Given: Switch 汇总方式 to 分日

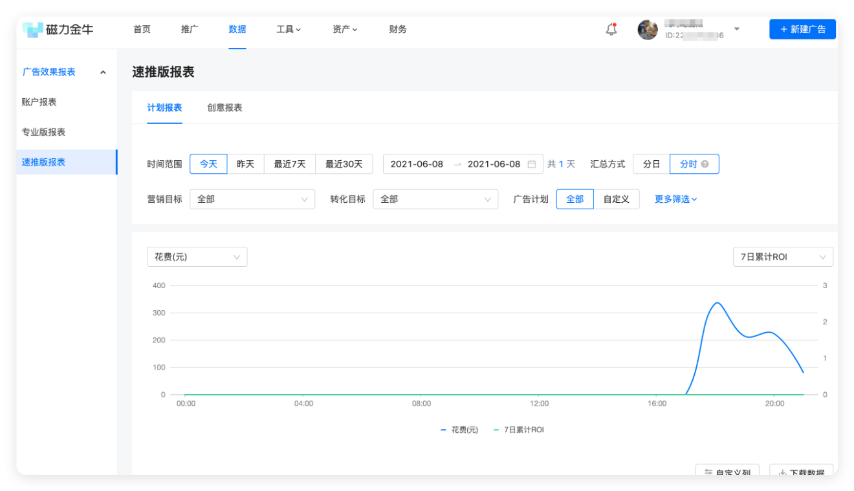Looking at the screenshot, I should point(650,163).
